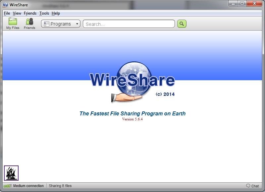Open the Help menu
265x192 pixels.
(56, 13)
